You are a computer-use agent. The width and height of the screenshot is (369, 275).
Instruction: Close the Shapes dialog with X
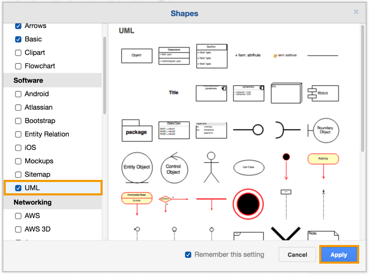[356, 11]
